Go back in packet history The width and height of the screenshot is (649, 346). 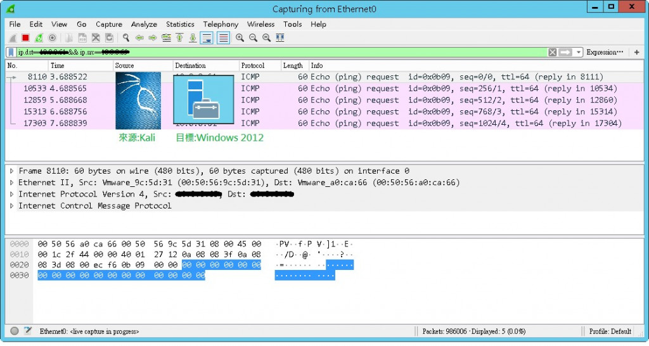[x=139, y=38]
